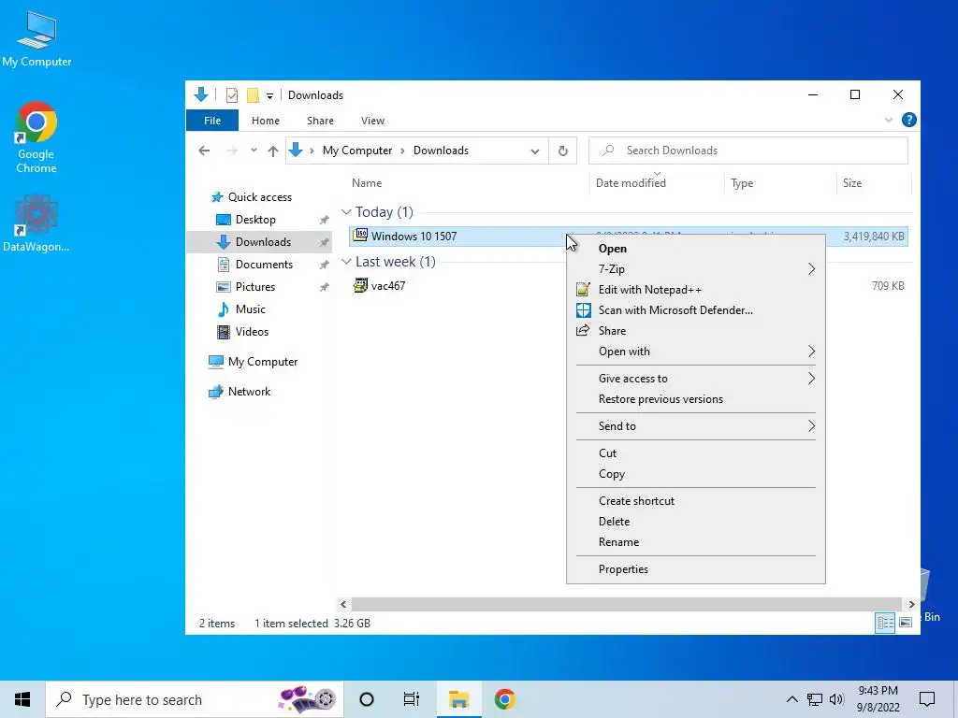Open Pictures in the navigation pane
The image size is (958, 718).
[254, 287]
